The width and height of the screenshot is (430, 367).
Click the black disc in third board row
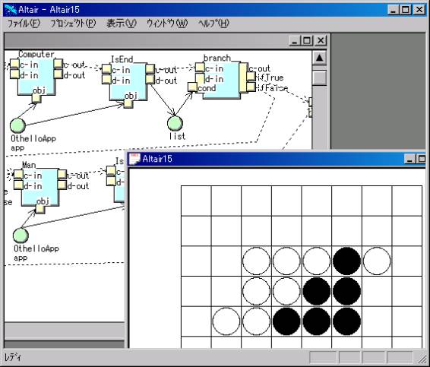[346, 261]
